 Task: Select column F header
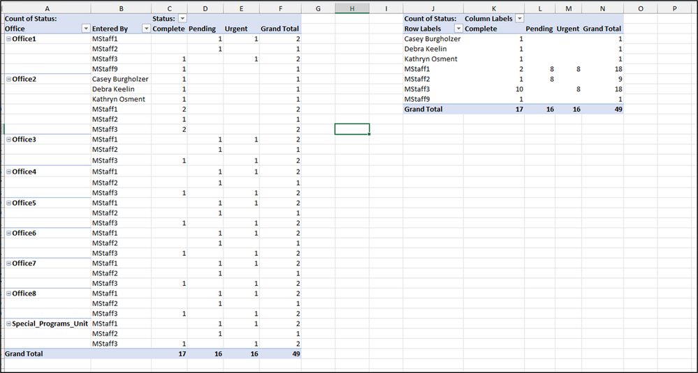[280, 8]
